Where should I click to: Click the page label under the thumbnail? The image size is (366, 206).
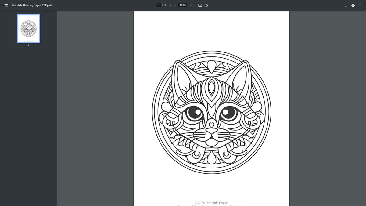point(28,45)
